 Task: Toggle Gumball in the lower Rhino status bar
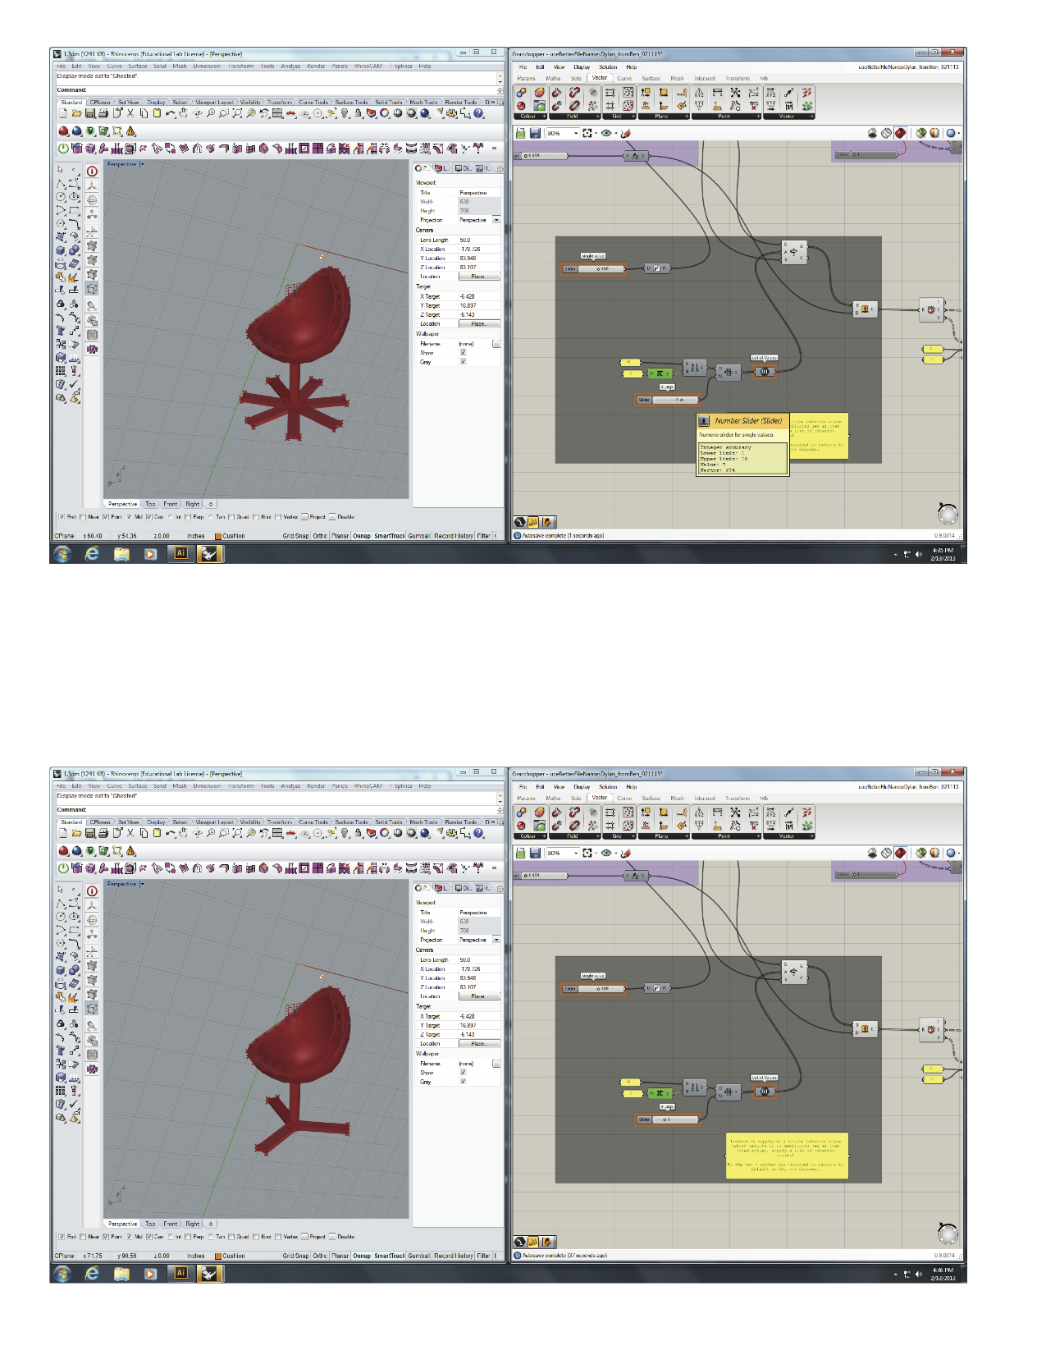[418, 1256]
